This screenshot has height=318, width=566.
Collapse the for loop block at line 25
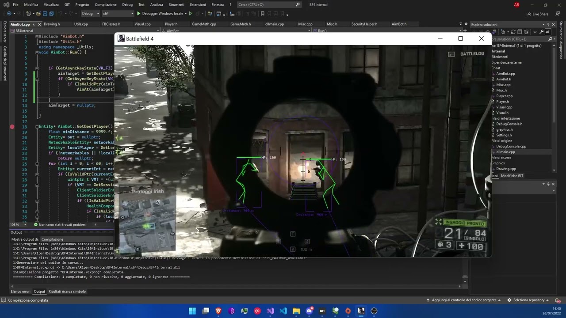[x=37, y=164]
